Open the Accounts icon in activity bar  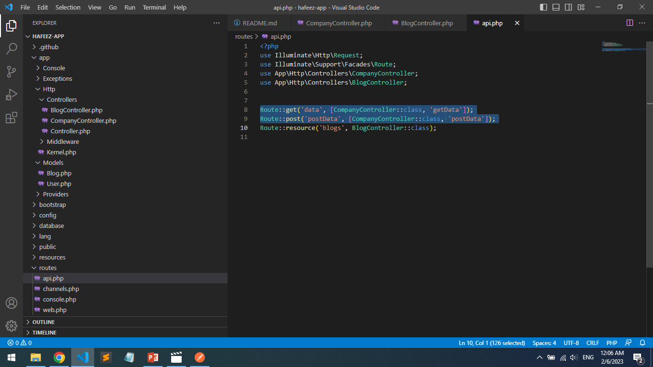[x=11, y=303]
